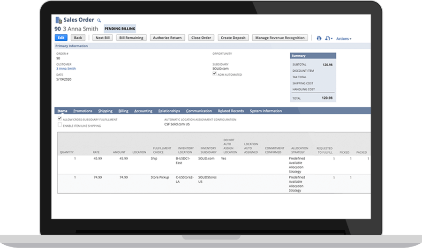Viewport: 422px width, 248px height.
Task: Click the Bill Remaining button
Action: tap(131, 38)
